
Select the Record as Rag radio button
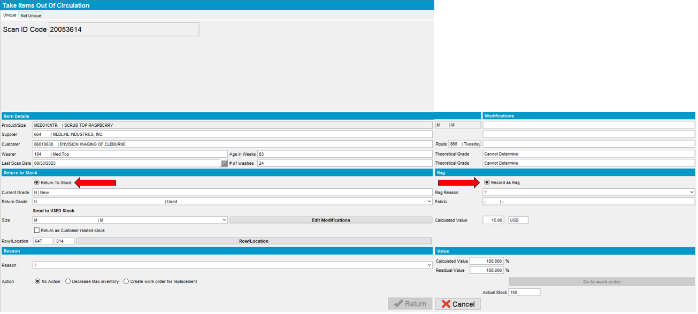[x=487, y=183]
